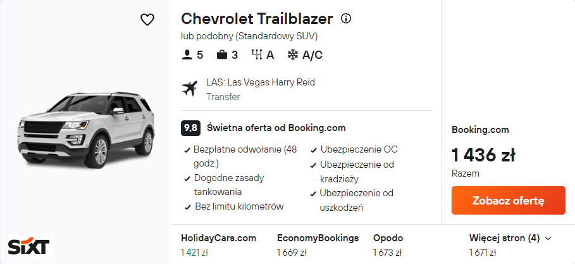Click Świetna oferta od Booking.com heading
This screenshot has width=575, height=264.
pyautogui.click(x=276, y=128)
